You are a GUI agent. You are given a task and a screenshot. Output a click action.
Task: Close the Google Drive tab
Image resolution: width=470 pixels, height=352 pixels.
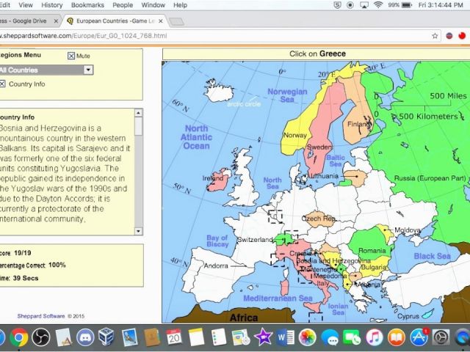coord(56,21)
